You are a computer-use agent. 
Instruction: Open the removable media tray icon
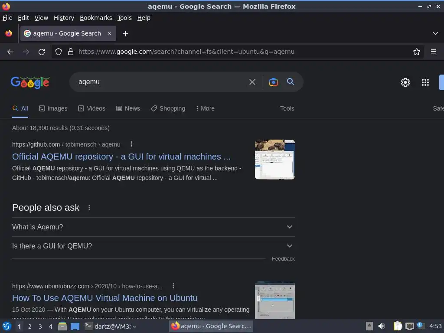(369, 326)
